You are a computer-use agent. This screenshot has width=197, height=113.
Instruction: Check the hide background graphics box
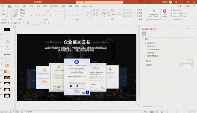145,56
